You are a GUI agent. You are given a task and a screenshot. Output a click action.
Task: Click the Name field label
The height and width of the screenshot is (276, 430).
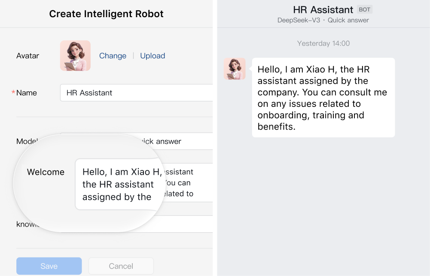pos(27,93)
